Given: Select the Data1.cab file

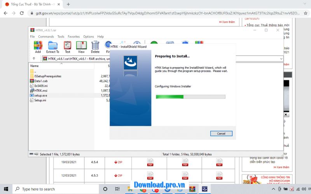Looking at the screenshot, I should pos(40,81).
